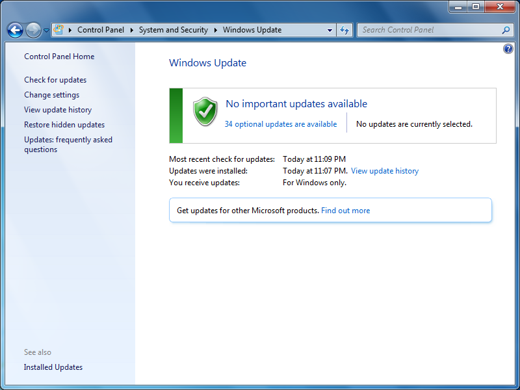Select Control Panel breadcrumb item
Image resolution: width=520 pixels, height=390 pixels.
click(x=101, y=30)
